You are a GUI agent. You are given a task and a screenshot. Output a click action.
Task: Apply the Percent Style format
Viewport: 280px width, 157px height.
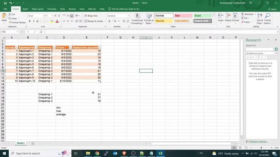click(x=115, y=21)
